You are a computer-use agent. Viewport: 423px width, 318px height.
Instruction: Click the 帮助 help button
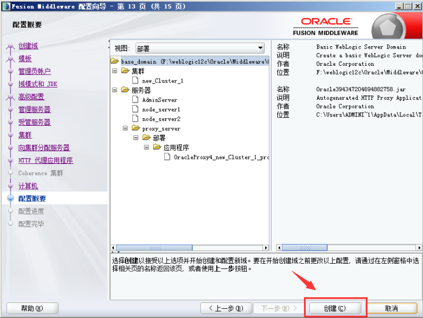32,308
